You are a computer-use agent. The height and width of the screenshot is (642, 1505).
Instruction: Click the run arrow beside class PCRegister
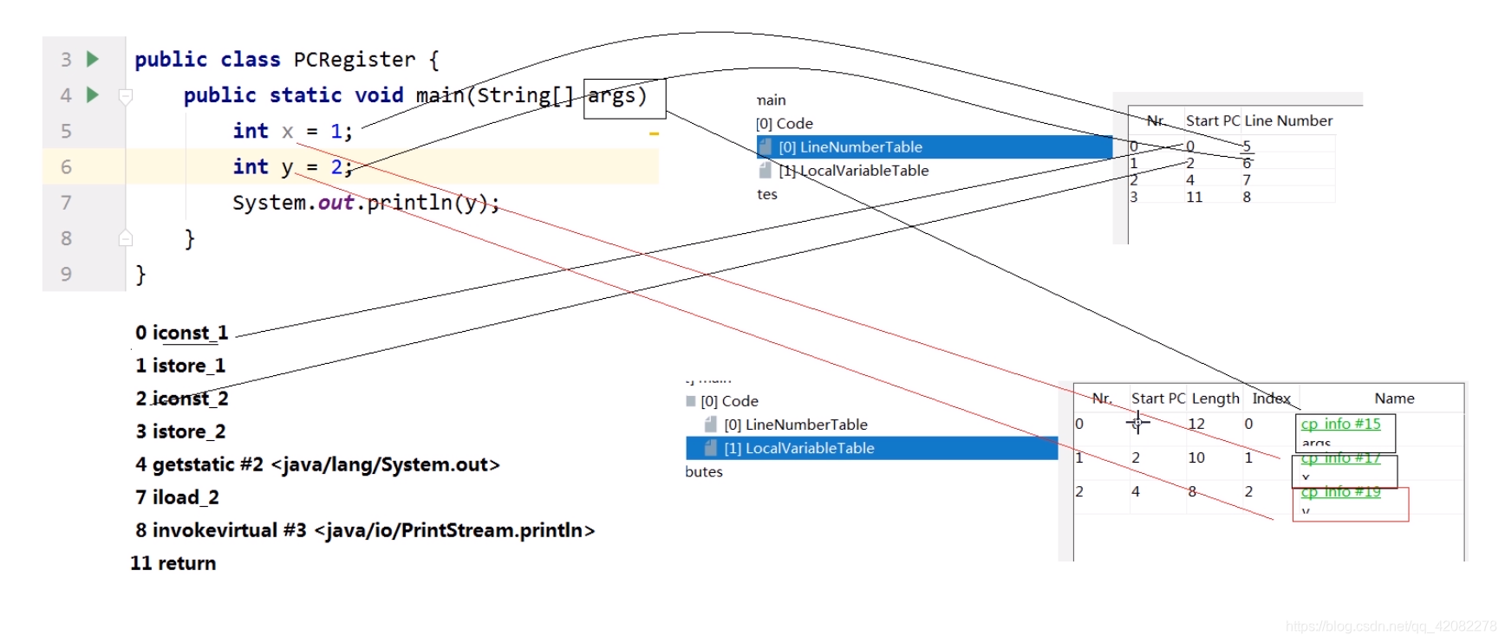93,59
